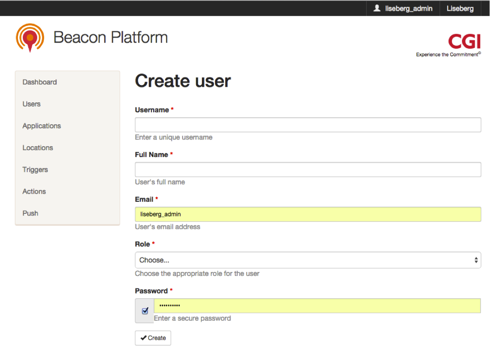Image resolution: width=490 pixels, height=352 pixels.
Task: Click the Create button
Action: tap(153, 338)
